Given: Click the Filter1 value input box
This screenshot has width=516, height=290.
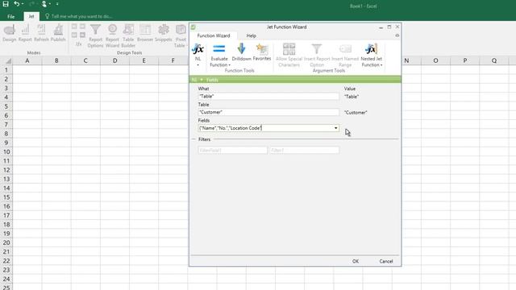Looking at the screenshot, I should (305, 151).
